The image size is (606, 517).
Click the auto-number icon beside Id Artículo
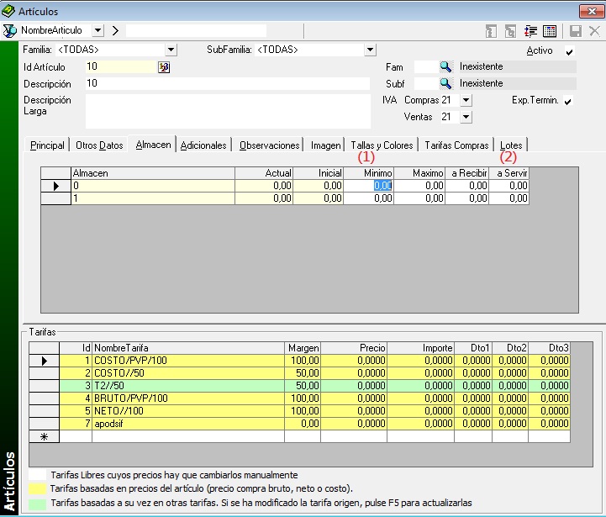tap(164, 67)
